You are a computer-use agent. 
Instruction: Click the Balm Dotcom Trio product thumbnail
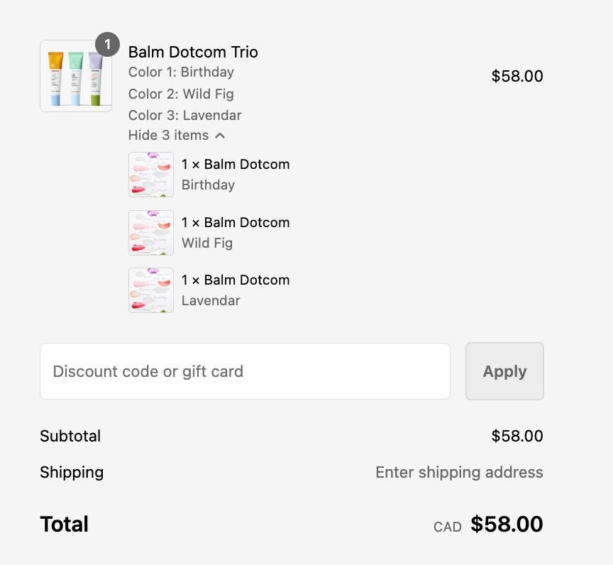[x=76, y=76]
